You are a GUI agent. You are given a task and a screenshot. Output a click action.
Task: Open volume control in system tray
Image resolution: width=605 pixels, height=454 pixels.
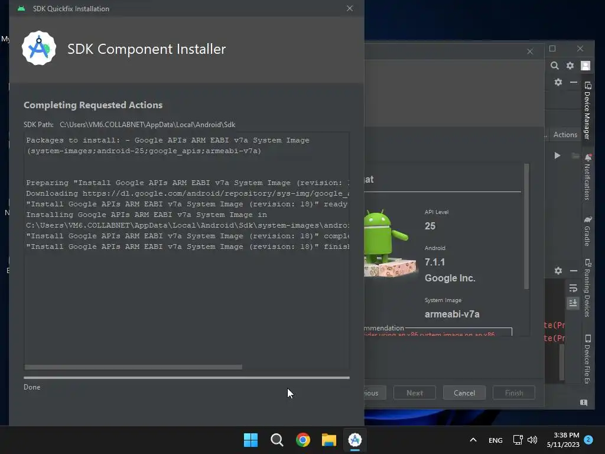click(532, 440)
